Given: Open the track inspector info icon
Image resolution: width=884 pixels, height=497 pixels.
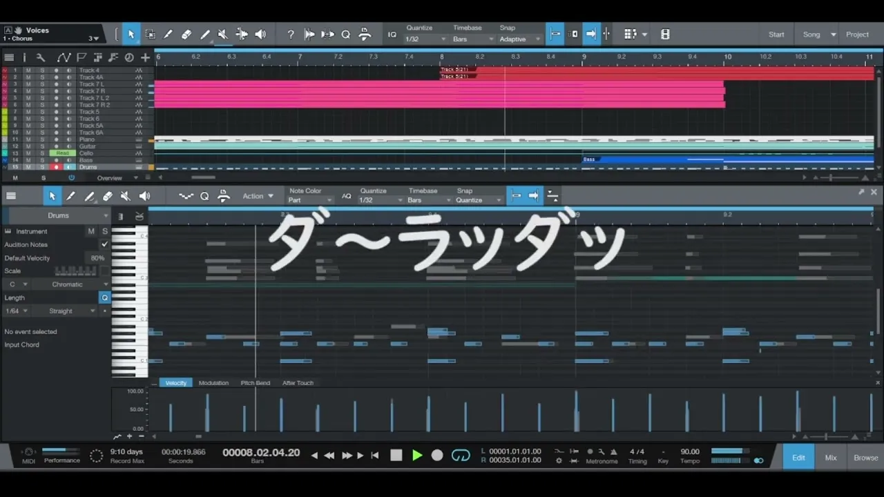Looking at the screenshot, I should [x=24, y=57].
